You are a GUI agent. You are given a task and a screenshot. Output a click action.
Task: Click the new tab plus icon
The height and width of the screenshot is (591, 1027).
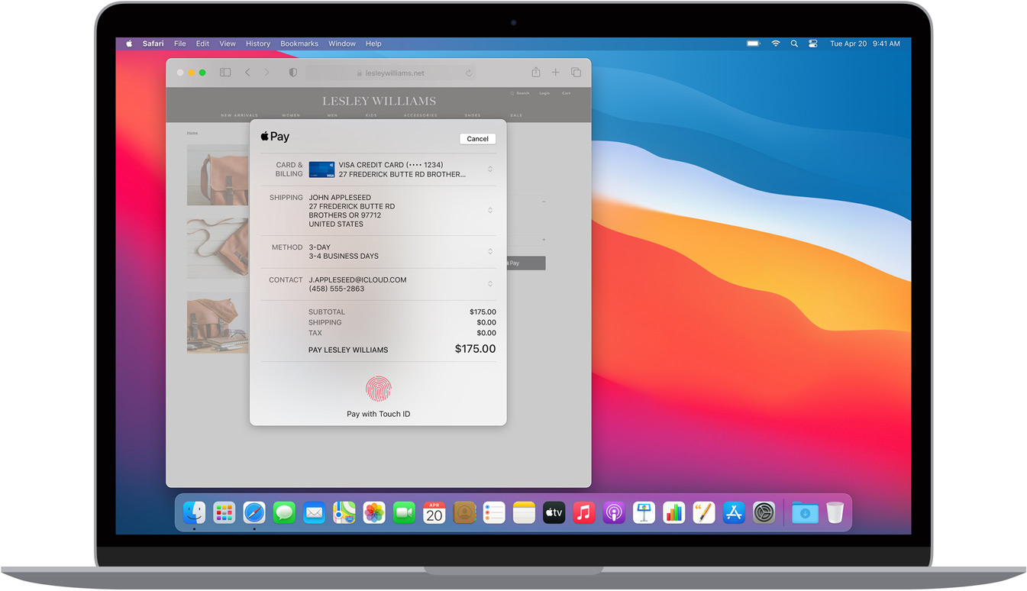pos(556,73)
